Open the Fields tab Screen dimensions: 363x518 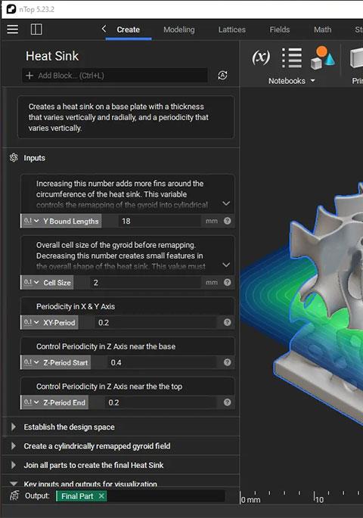tap(279, 29)
